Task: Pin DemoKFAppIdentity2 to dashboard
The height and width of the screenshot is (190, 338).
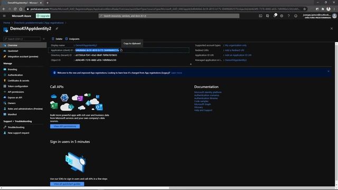Action: pyautogui.click(x=57, y=28)
